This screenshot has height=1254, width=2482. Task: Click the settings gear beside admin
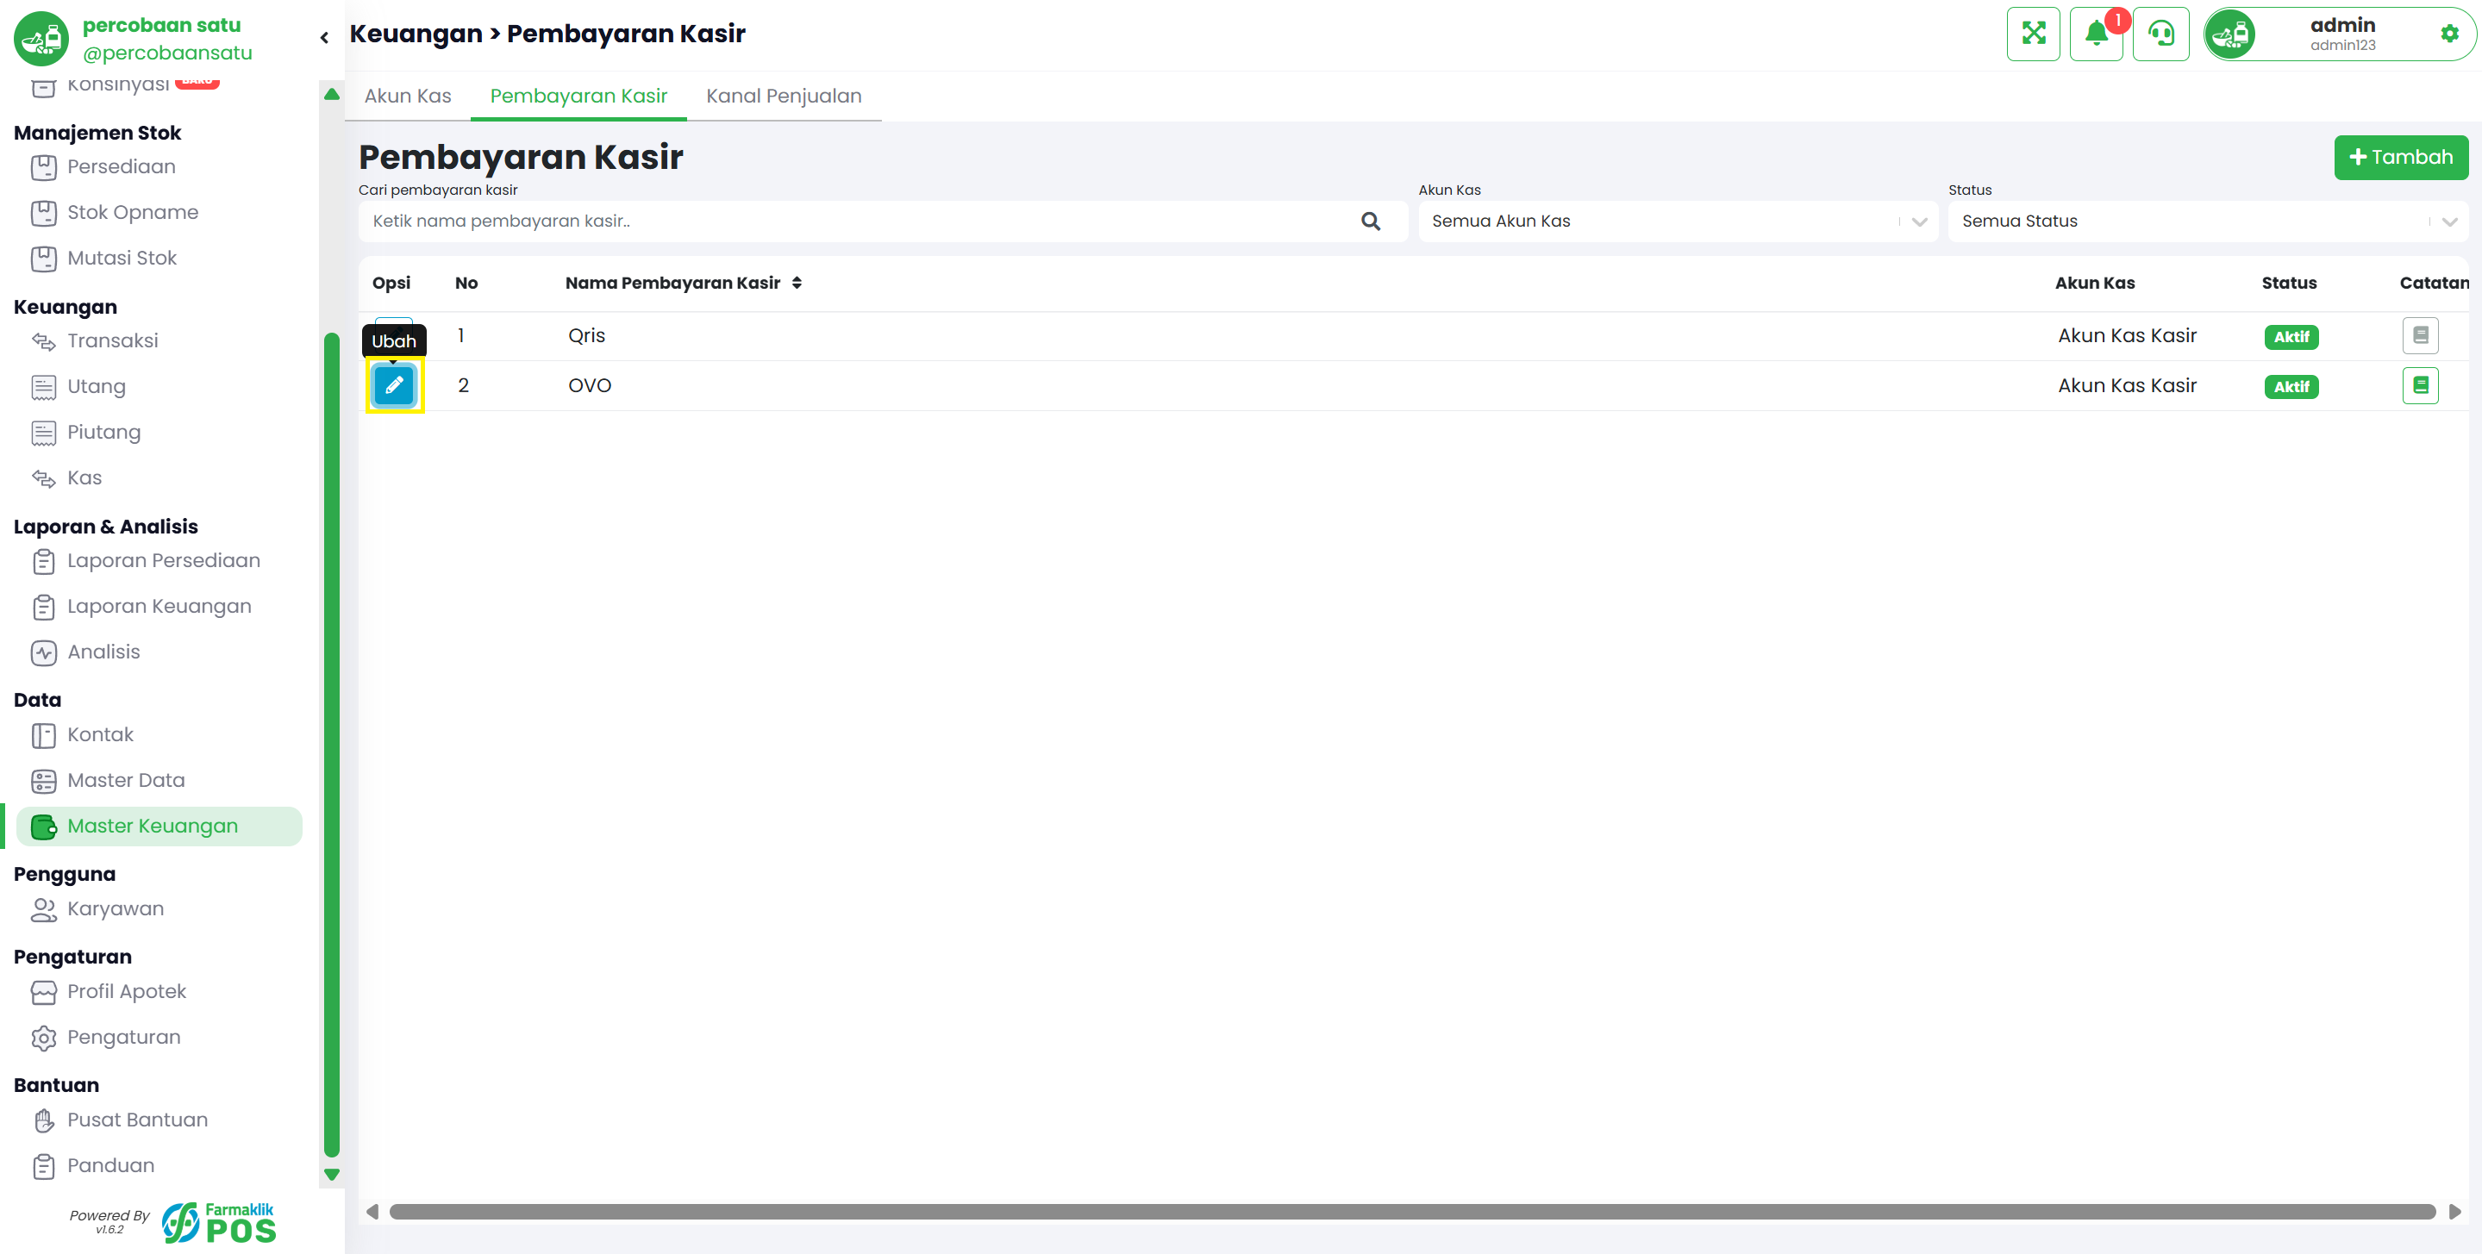2449,34
